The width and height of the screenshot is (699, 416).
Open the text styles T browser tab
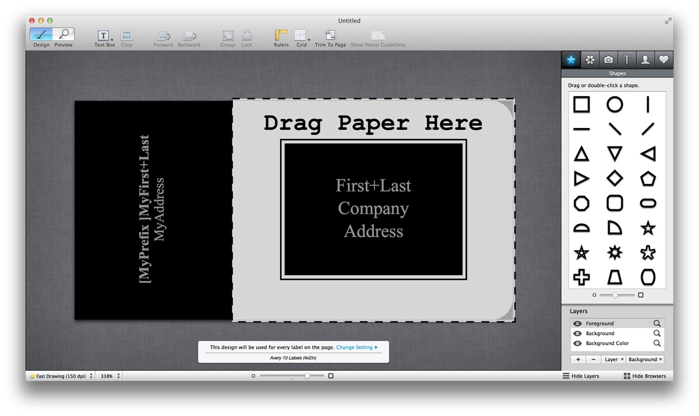(x=627, y=59)
